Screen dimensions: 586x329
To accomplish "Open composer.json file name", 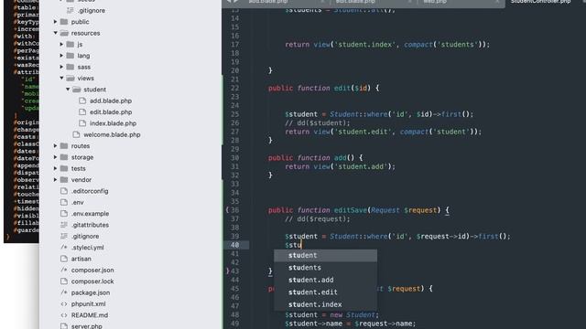I will pyautogui.click(x=92, y=271).
